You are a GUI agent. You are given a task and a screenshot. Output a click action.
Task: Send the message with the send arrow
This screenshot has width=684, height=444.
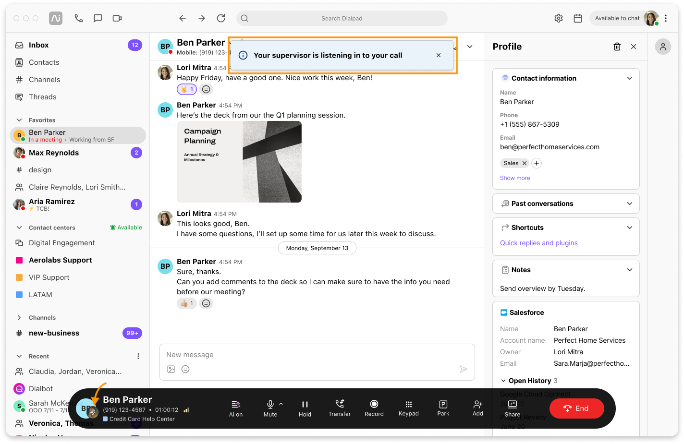464,369
